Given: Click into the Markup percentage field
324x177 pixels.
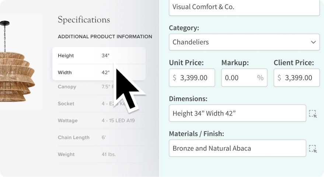Looking at the screenshot, I should pos(240,78).
